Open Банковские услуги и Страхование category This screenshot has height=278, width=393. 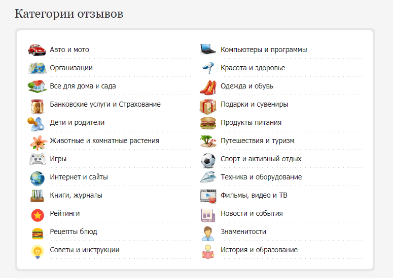(105, 105)
